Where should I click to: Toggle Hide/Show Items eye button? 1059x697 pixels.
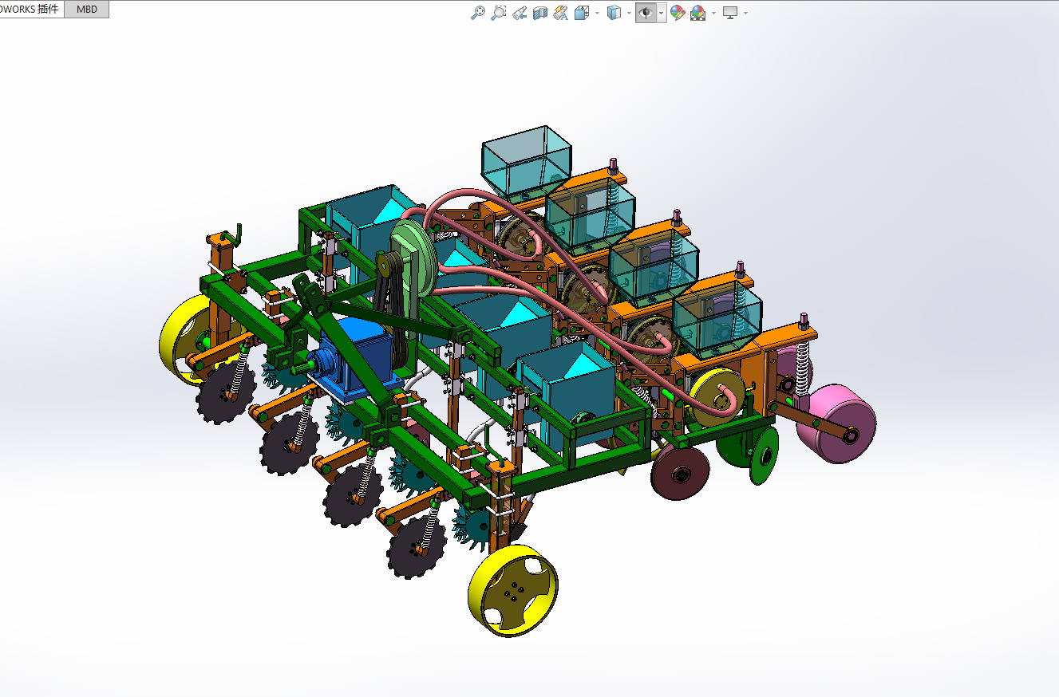coord(646,13)
